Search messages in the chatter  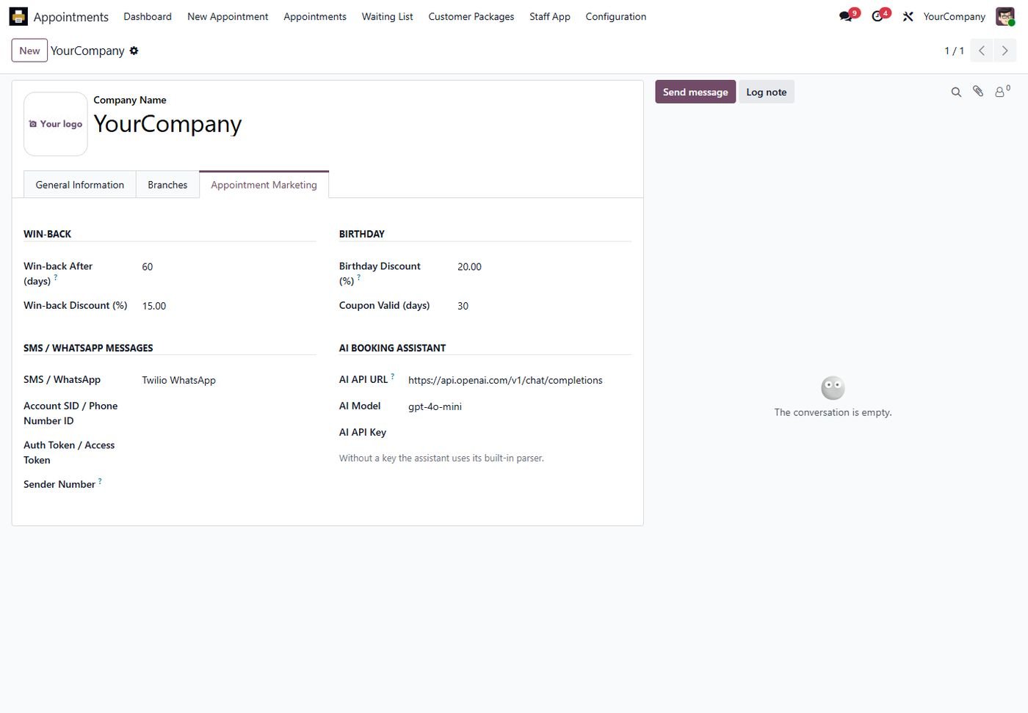coord(956,92)
